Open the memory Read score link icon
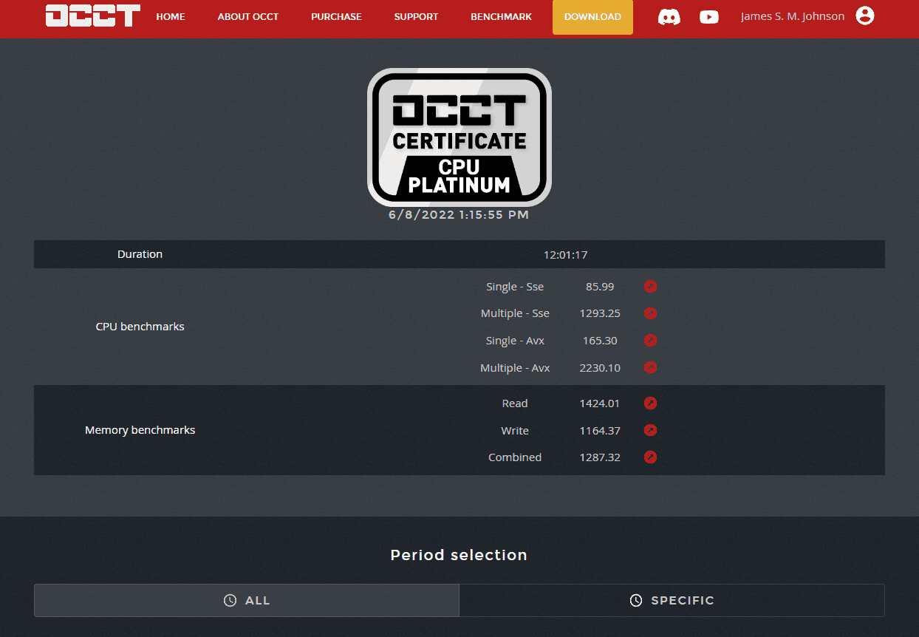Viewport: 919px width, 637px height. point(650,403)
